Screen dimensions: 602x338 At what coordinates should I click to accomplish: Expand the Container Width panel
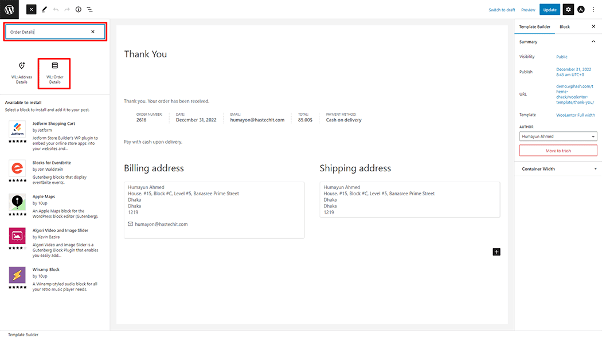558,169
